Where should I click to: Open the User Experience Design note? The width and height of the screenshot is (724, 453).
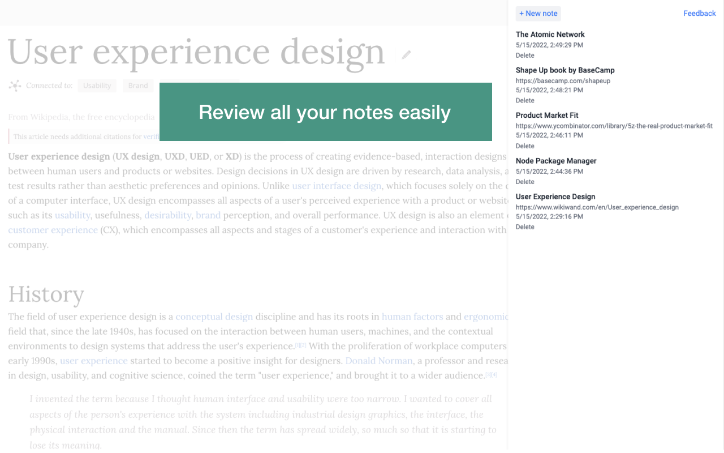[x=555, y=196]
